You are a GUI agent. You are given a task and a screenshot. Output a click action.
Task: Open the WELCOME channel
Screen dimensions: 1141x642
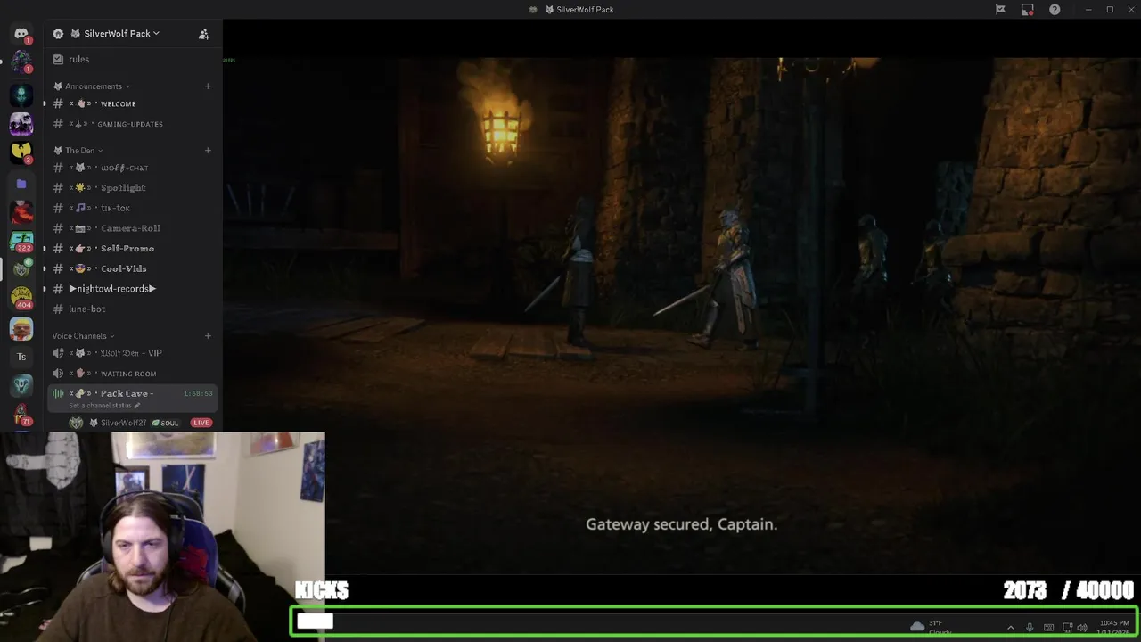point(134,103)
